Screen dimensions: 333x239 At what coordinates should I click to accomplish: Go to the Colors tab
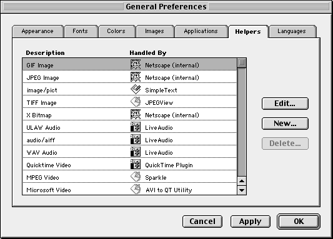tap(116, 31)
